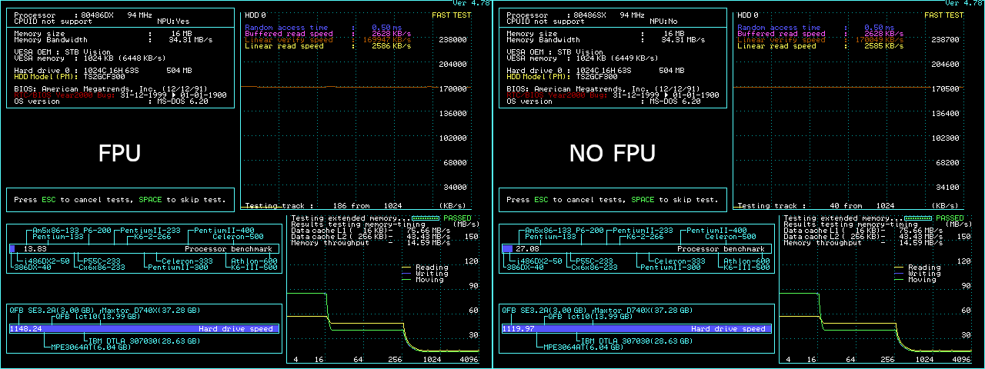Click 'Processor benchmark' bar label in FPU panel
985x369 pixels.
pyautogui.click(x=229, y=249)
